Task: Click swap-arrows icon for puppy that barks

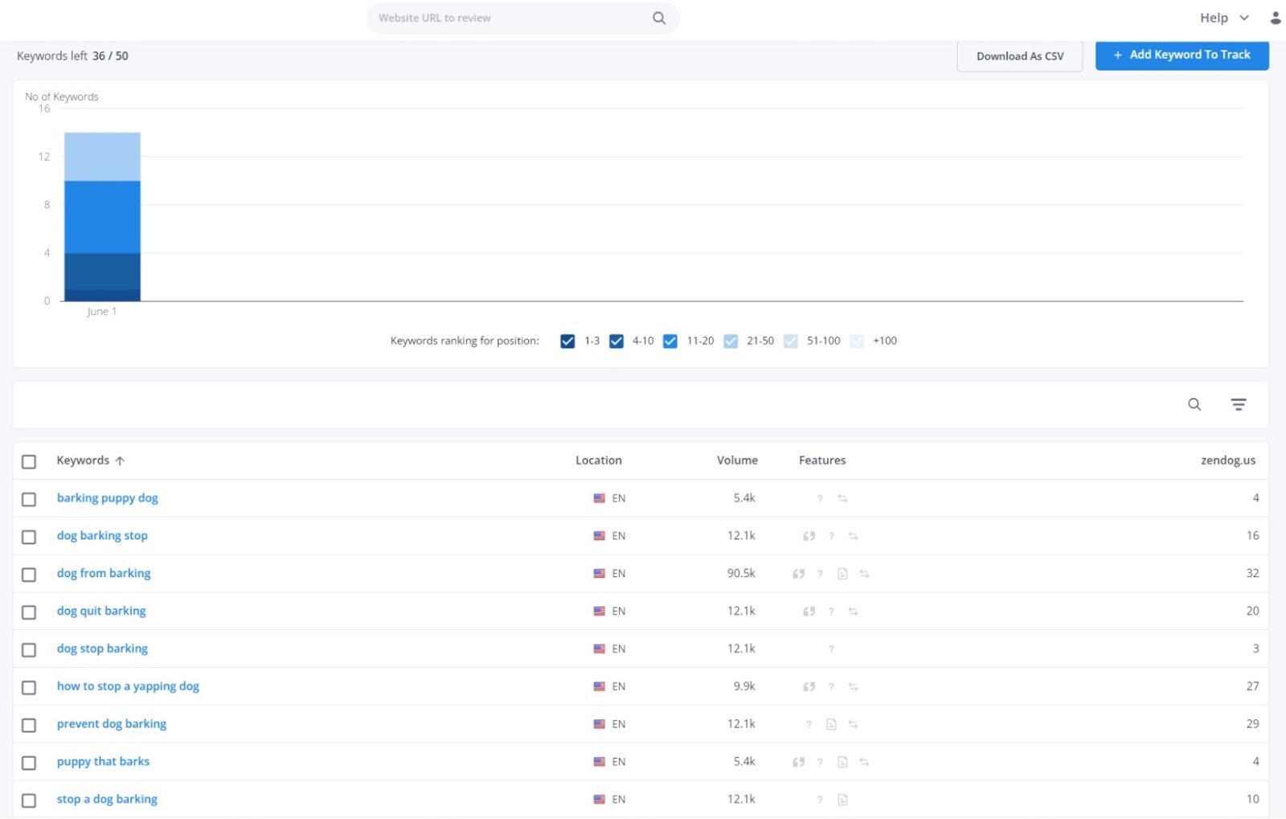Action: [x=864, y=762]
